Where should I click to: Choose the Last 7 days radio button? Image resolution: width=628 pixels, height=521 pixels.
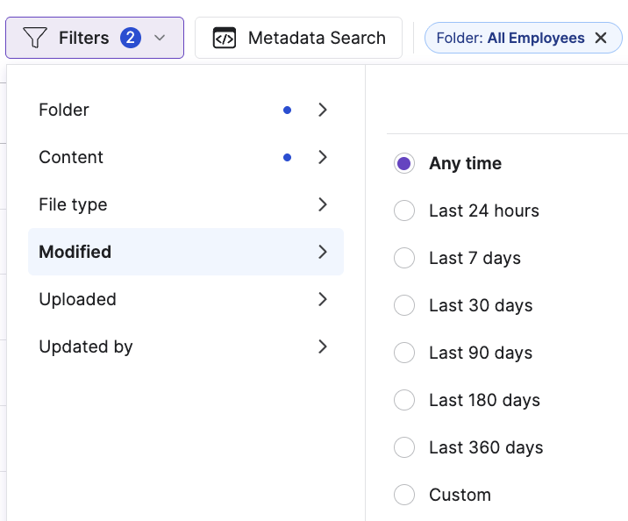coord(404,258)
